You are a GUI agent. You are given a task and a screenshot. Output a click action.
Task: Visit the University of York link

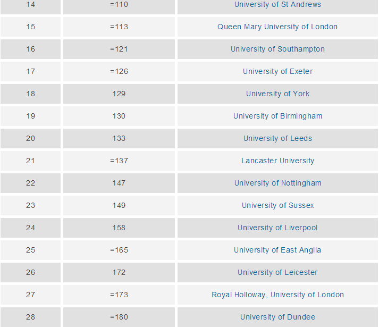click(x=277, y=94)
